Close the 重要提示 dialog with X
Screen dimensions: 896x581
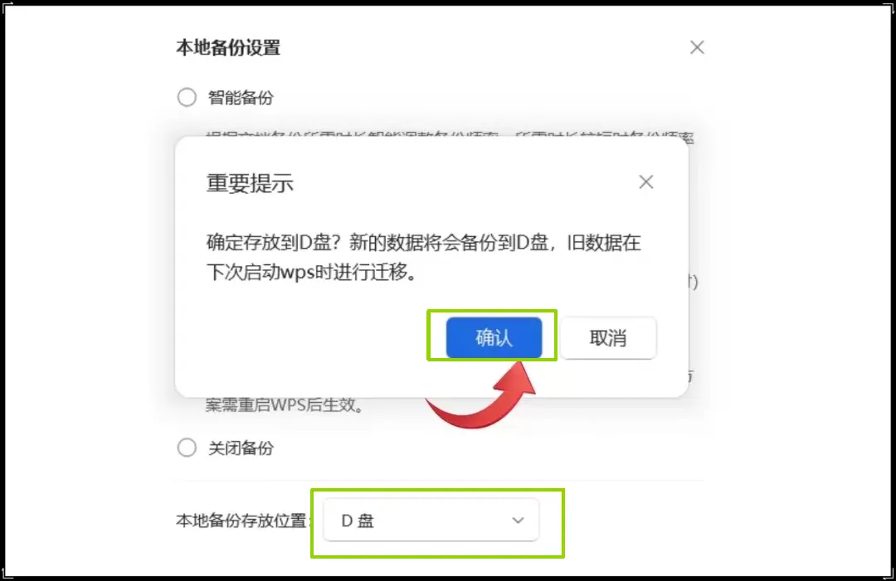[x=646, y=182]
